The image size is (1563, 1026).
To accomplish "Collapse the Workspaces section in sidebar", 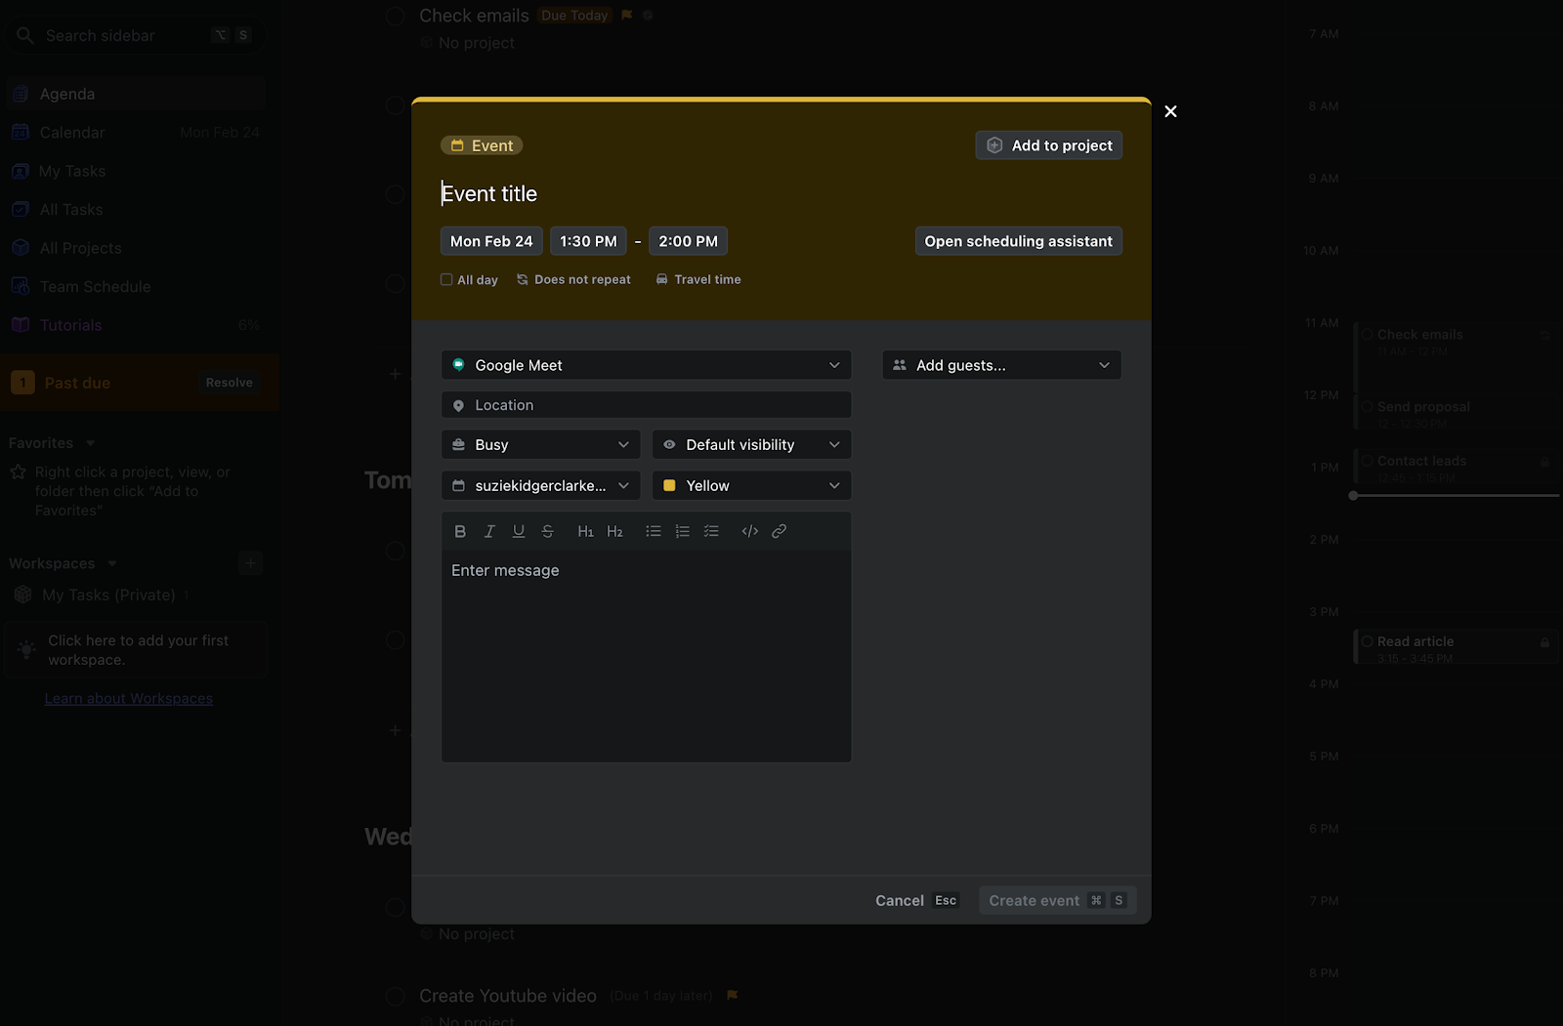I will tap(112, 563).
